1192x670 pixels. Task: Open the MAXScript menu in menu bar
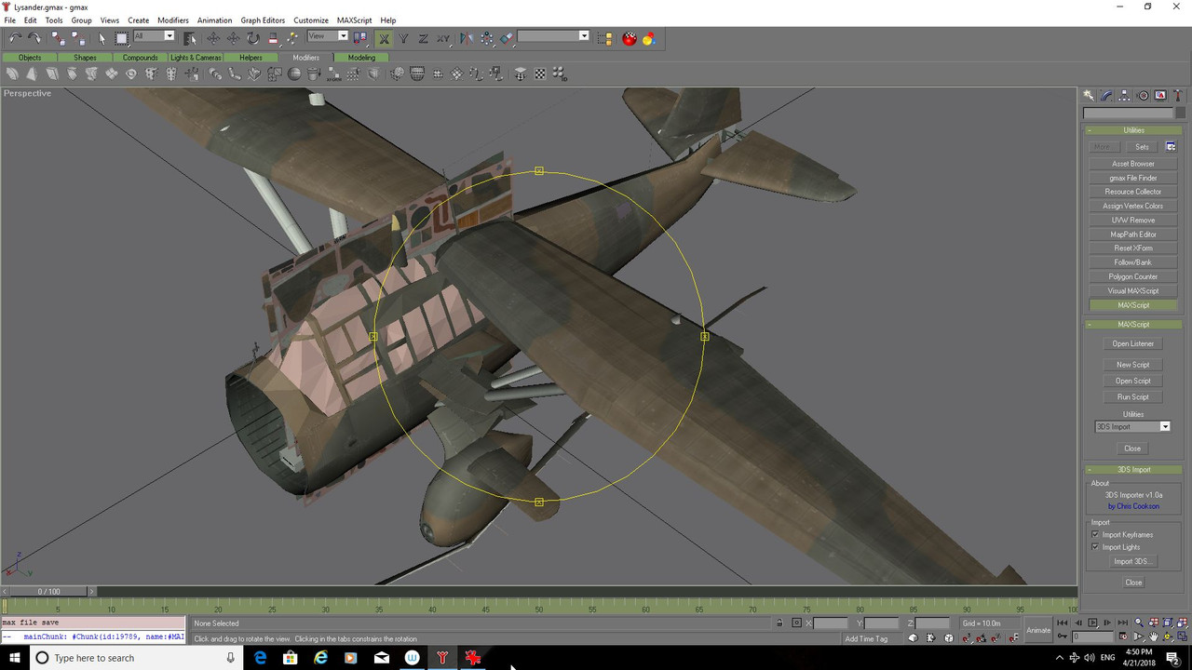[354, 20]
